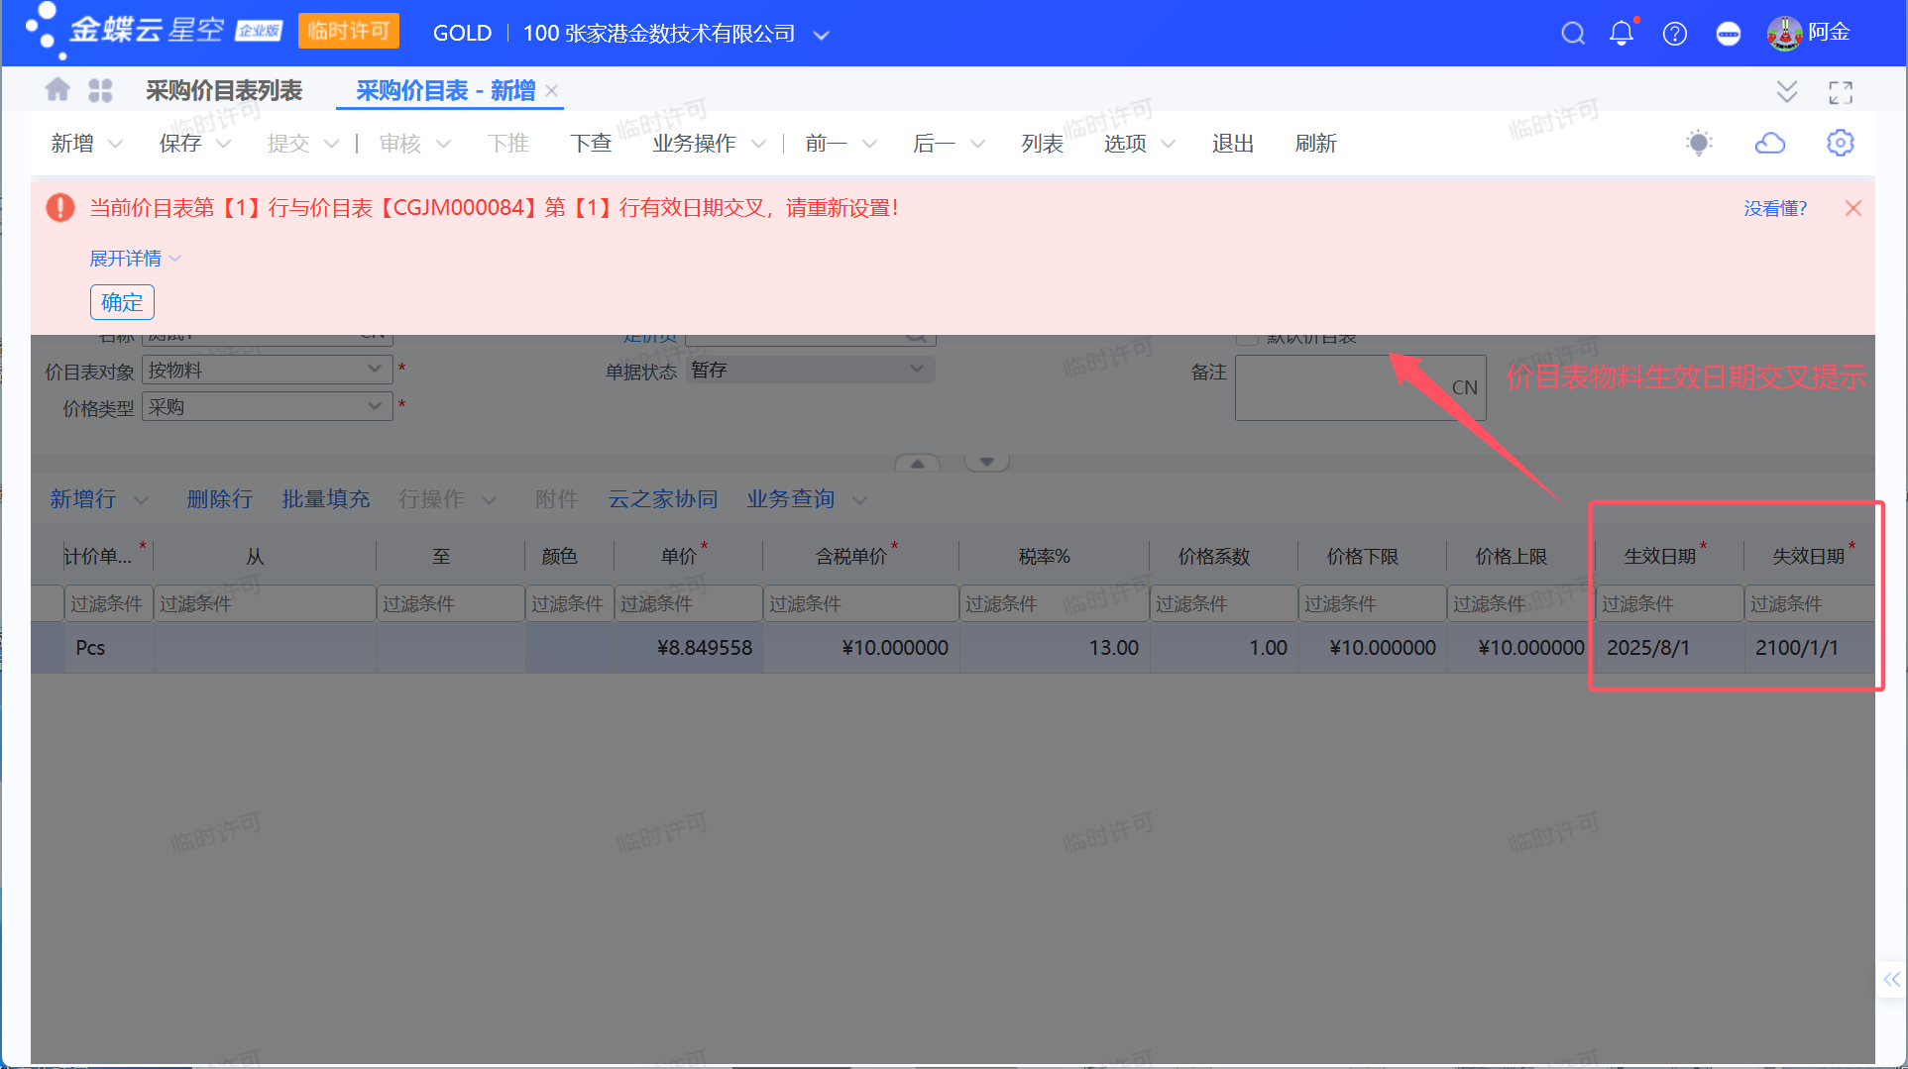Select the 2100/1/1 expiry date cell
This screenshot has height=1069, width=1908.
tap(1809, 648)
